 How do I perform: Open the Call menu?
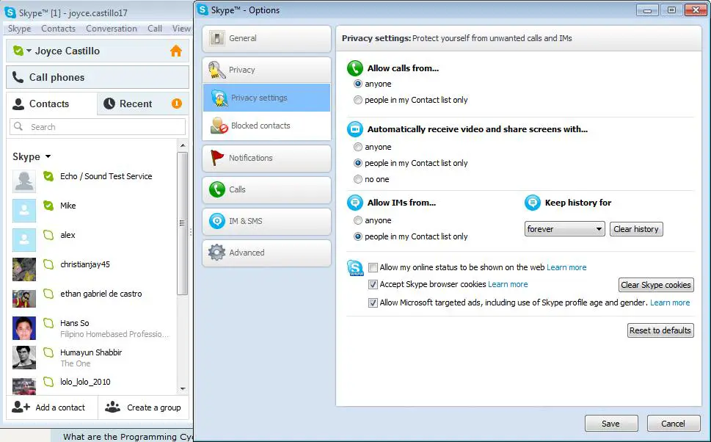click(x=155, y=29)
